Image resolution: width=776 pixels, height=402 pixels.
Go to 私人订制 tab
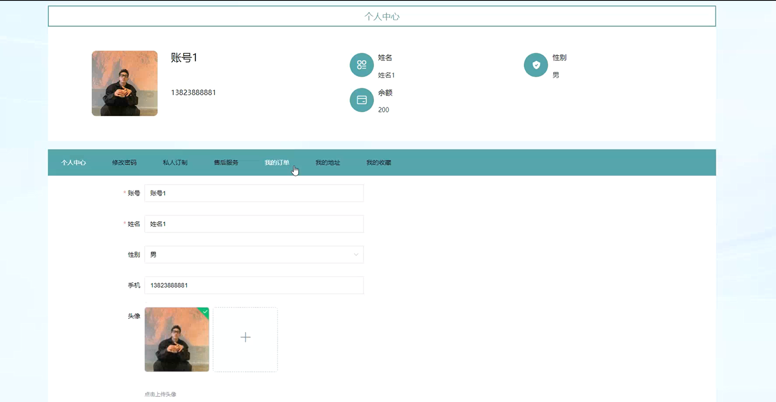click(175, 162)
